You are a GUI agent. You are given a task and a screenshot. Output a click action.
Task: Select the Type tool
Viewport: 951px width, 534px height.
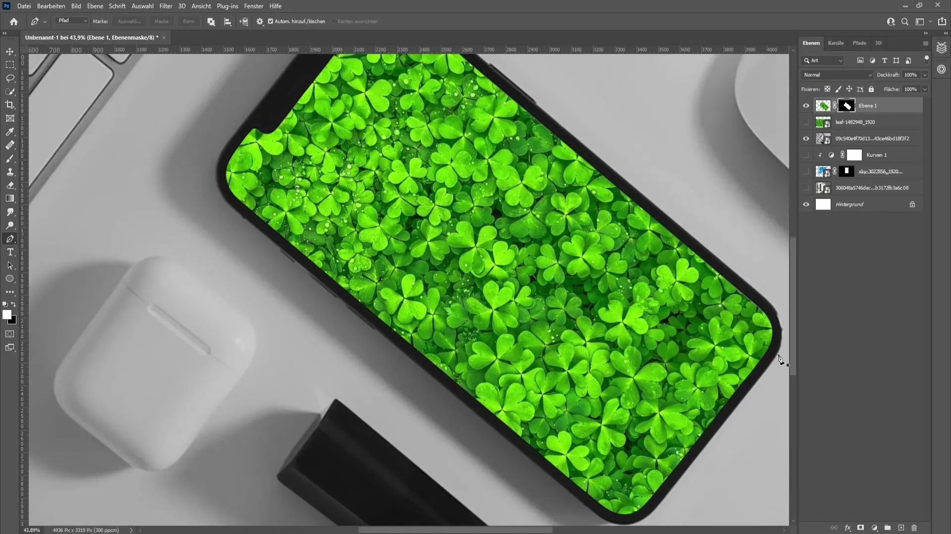pyautogui.click(x=10, y=252)
